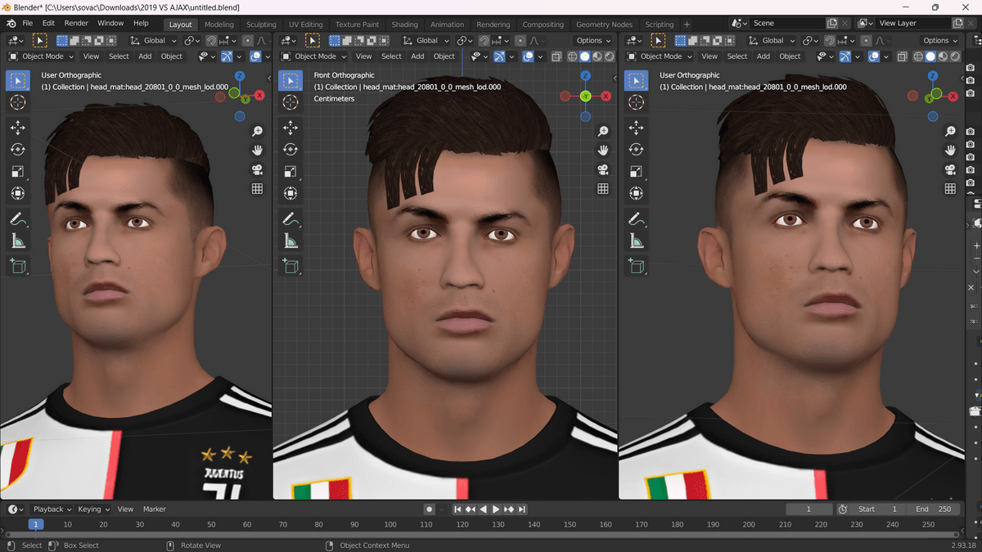982x552 pixels.
Task: Click frame 100 on the timeline ruler
Action: tap(390, 524)
